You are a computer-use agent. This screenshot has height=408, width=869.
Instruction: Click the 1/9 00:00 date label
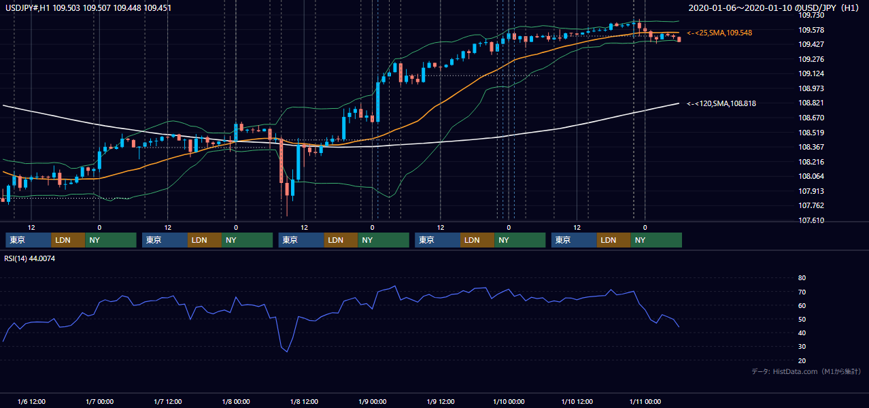coord(372,401)
